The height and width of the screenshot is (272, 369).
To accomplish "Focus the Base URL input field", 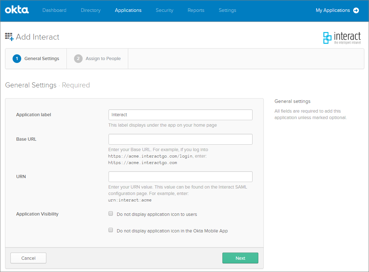I will point(180,139).
